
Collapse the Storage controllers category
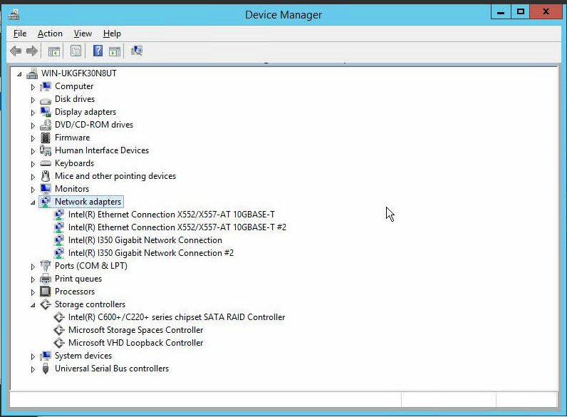[33, 305]
